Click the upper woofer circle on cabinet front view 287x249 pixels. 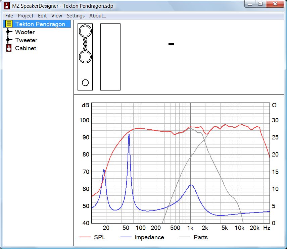tap(85, 31)
